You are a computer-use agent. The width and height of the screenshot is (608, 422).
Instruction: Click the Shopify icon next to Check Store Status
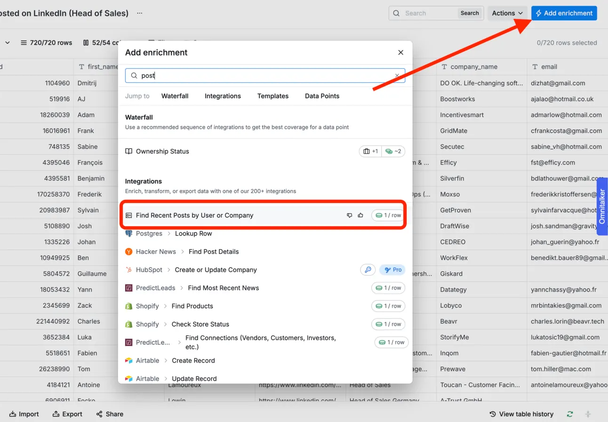128,324
